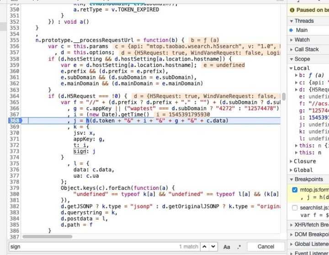Click the 'var f = $' breakpoint snippet
The image size is (329, 255).
[x=314, y=215]
